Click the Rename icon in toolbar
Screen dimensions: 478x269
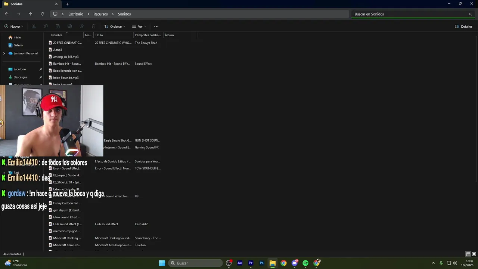pos(69,27)
